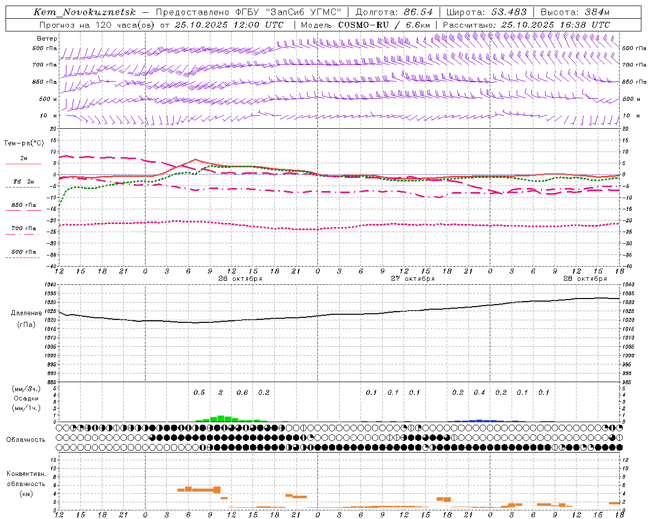
Task: Click the Широта: 53.483 value
Action: (486, 12)
